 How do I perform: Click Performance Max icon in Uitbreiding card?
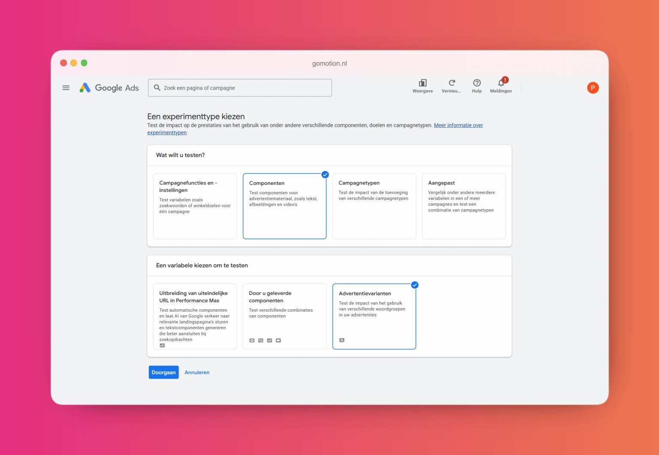[x=162, y=345]
